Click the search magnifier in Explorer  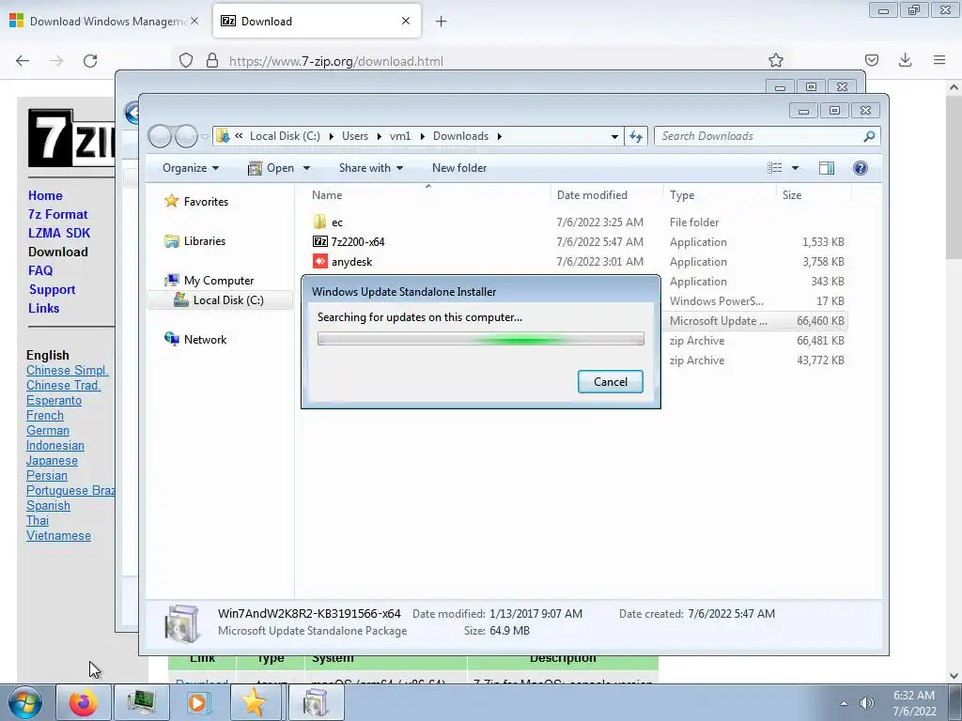pos(869,136)
